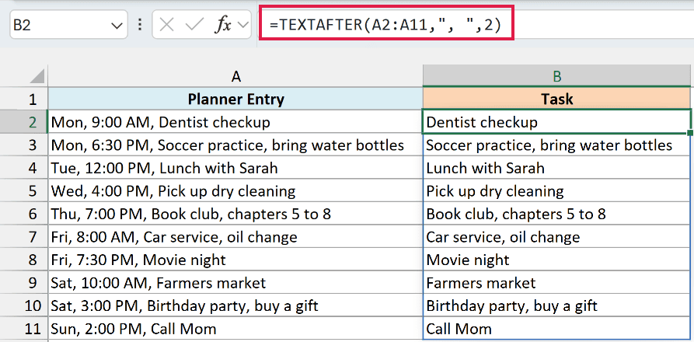694x342 pixels.
Task: Select row 8 header
Action: (x=24, y=260)
